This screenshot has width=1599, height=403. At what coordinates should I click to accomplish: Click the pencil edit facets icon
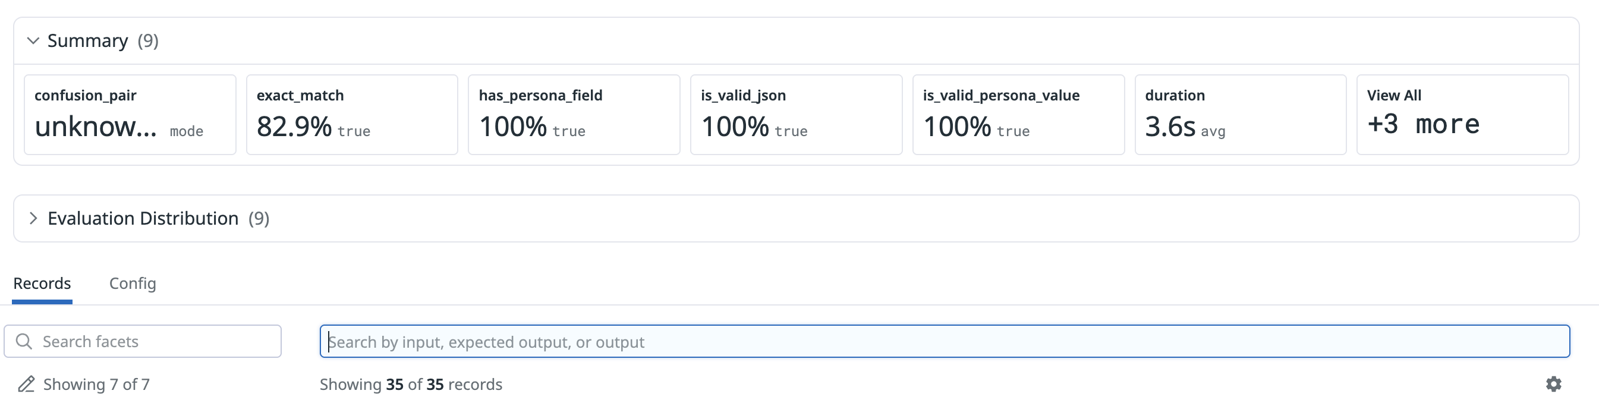pyautogui.click(x=26, y=385)
